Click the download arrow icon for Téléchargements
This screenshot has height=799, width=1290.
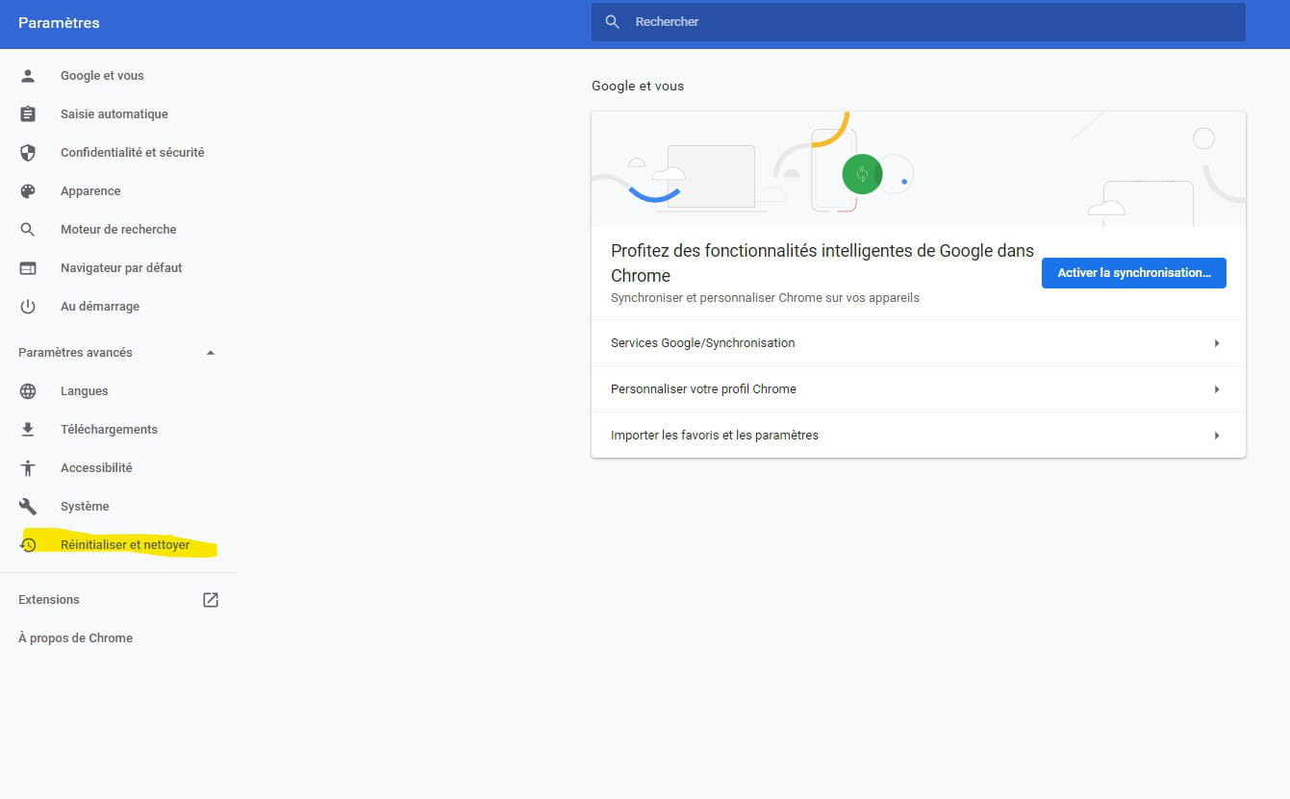28,430
